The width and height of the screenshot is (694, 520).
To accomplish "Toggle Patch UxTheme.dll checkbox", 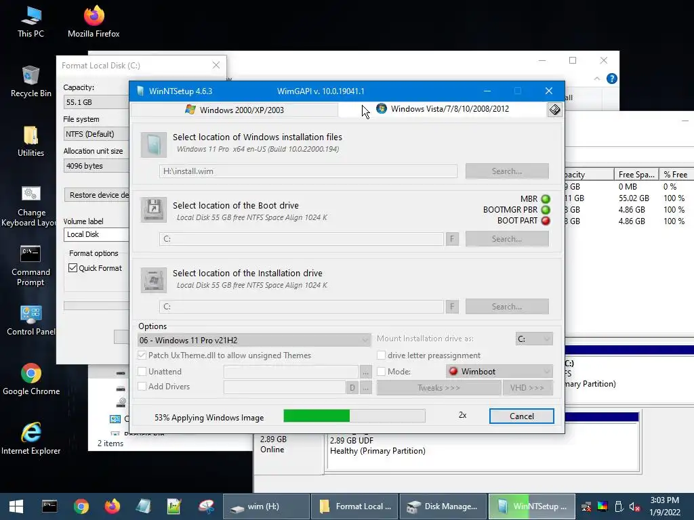I will click(142, 355).
